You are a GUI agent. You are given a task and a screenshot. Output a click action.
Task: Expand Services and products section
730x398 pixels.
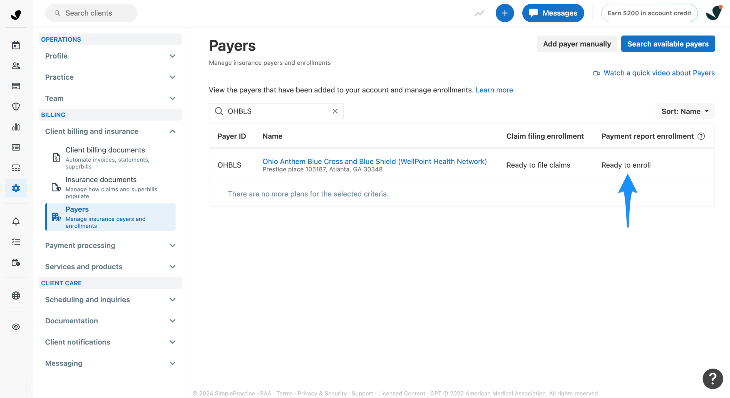click(110, 266)
